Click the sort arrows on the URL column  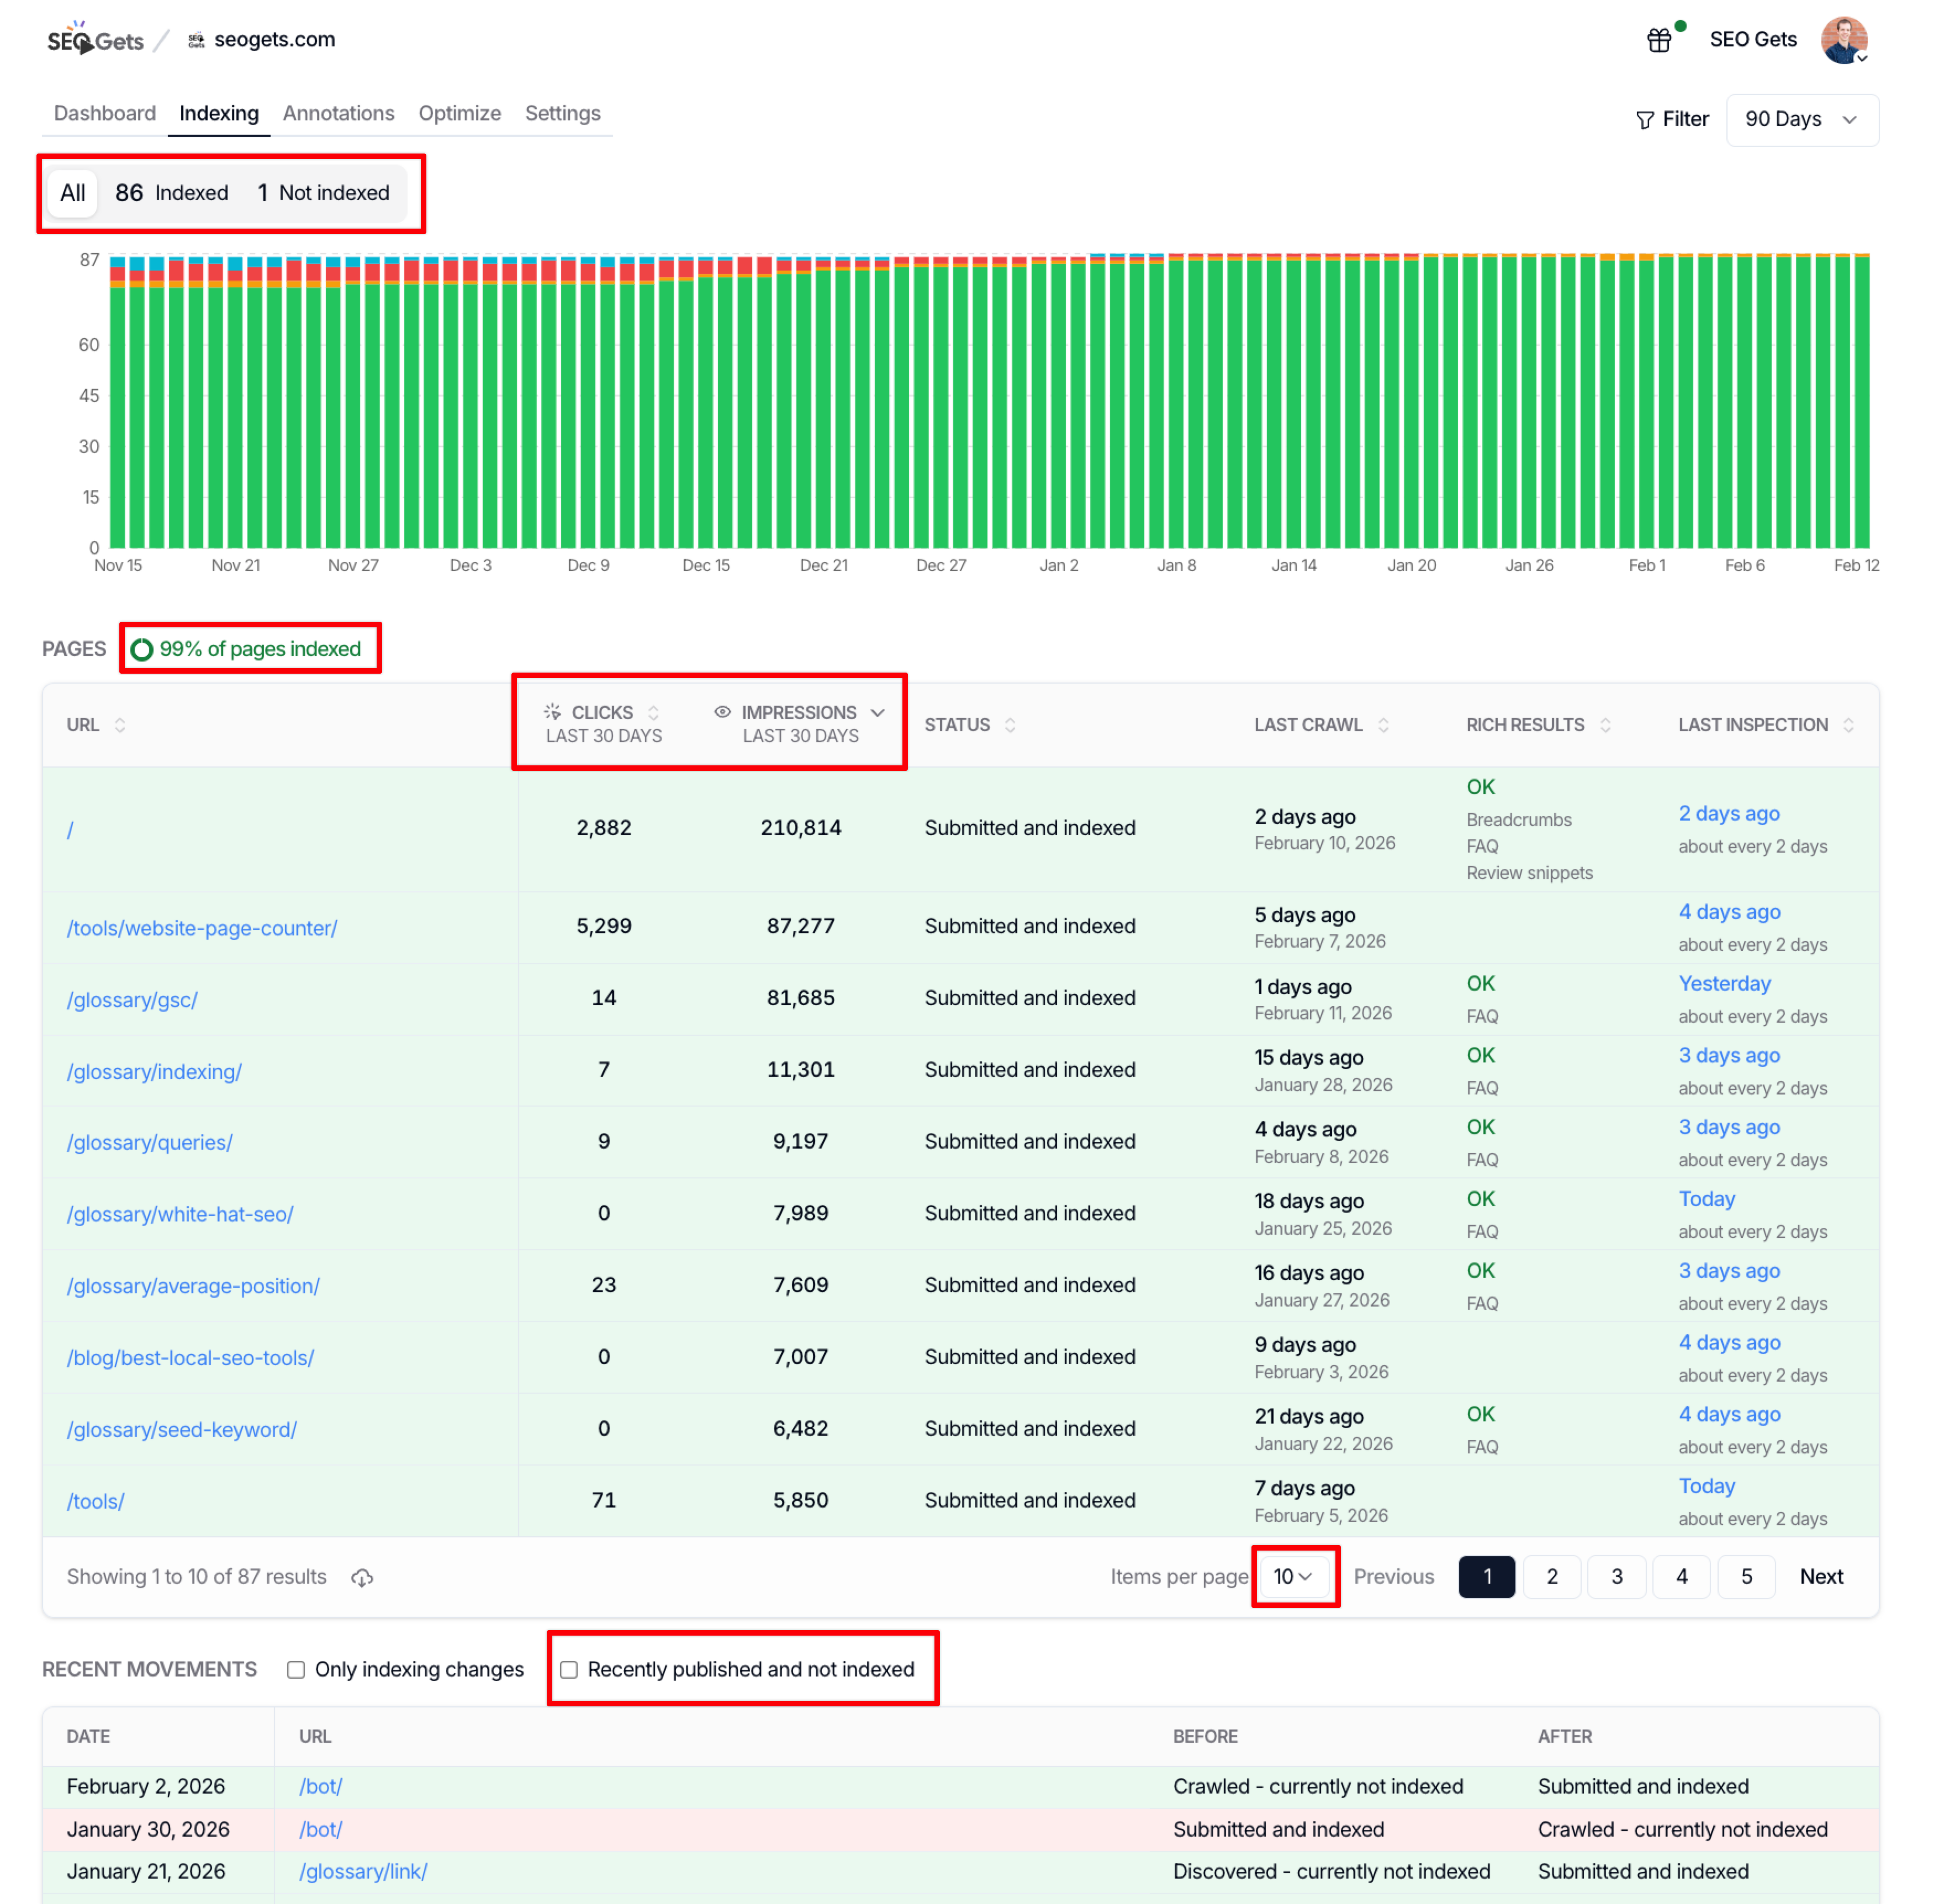click(120, 725)
